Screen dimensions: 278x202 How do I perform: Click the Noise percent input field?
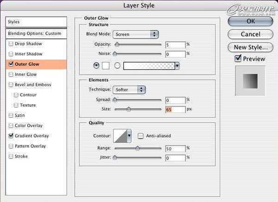click(175, 54)
